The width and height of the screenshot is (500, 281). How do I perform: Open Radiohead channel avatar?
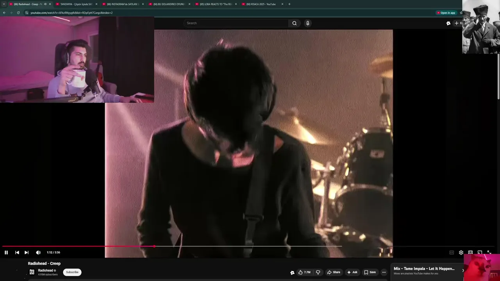[32, 272]
